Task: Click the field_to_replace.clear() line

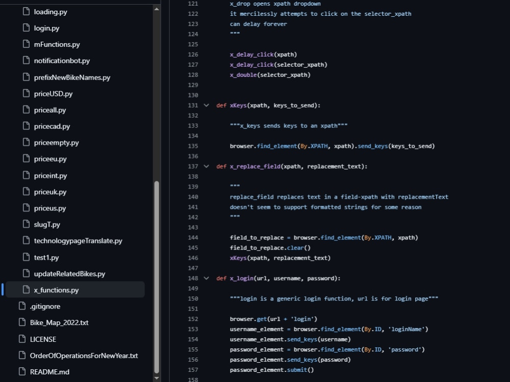Action: point(270,248)
